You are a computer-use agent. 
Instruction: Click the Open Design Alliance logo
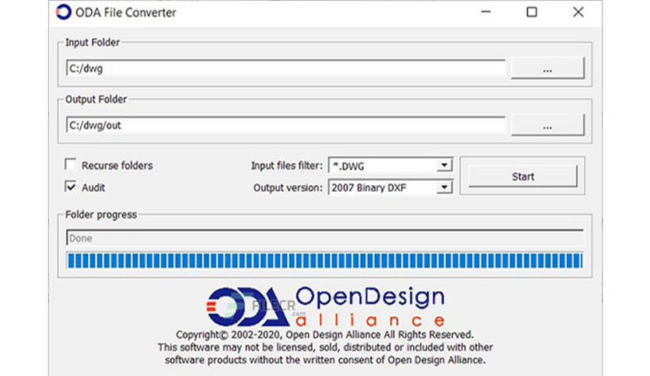pos(326,306)
